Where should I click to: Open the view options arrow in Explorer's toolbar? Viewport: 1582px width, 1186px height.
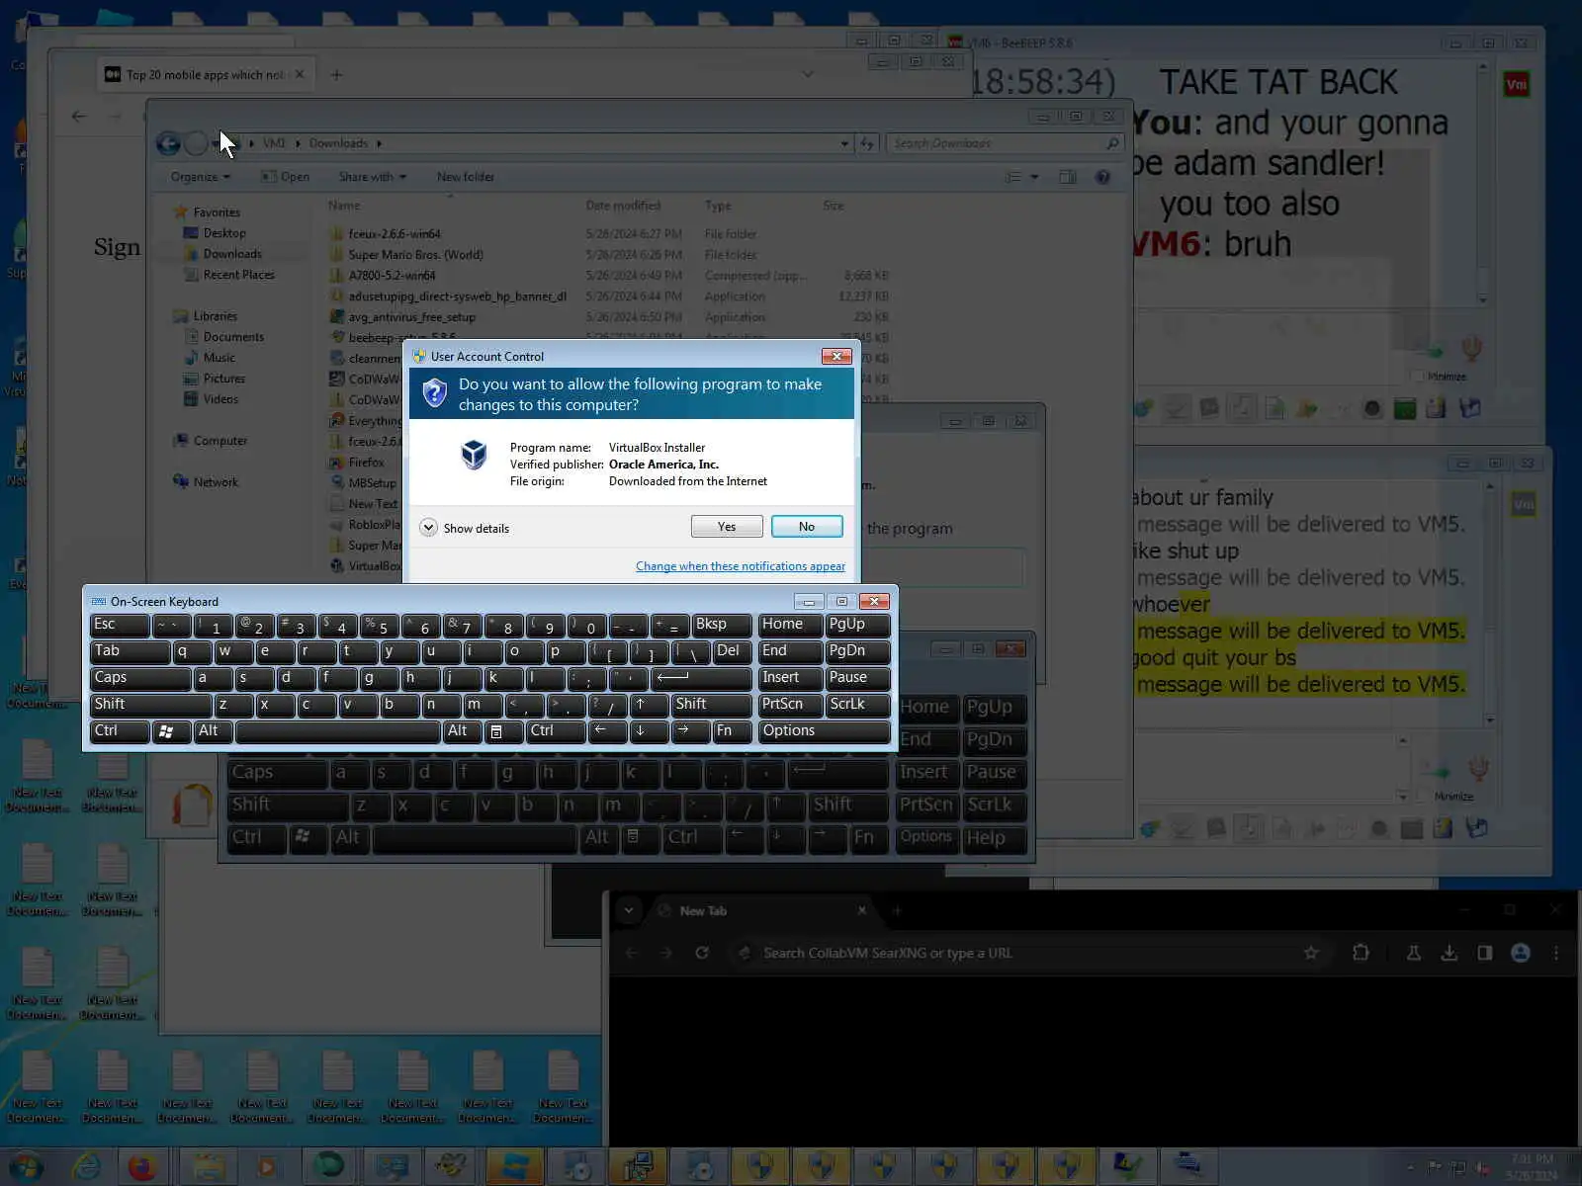(1035, 177)
